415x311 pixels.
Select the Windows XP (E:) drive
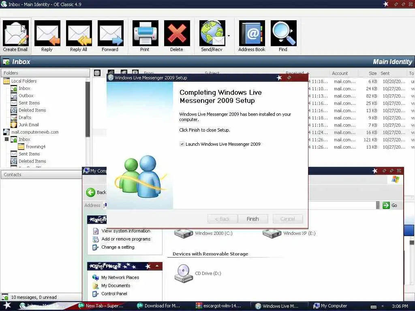pos(289,233)
